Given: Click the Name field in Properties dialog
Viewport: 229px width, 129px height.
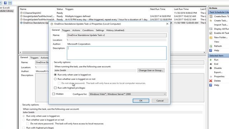Looking at the screenshot, I should 117,35.
